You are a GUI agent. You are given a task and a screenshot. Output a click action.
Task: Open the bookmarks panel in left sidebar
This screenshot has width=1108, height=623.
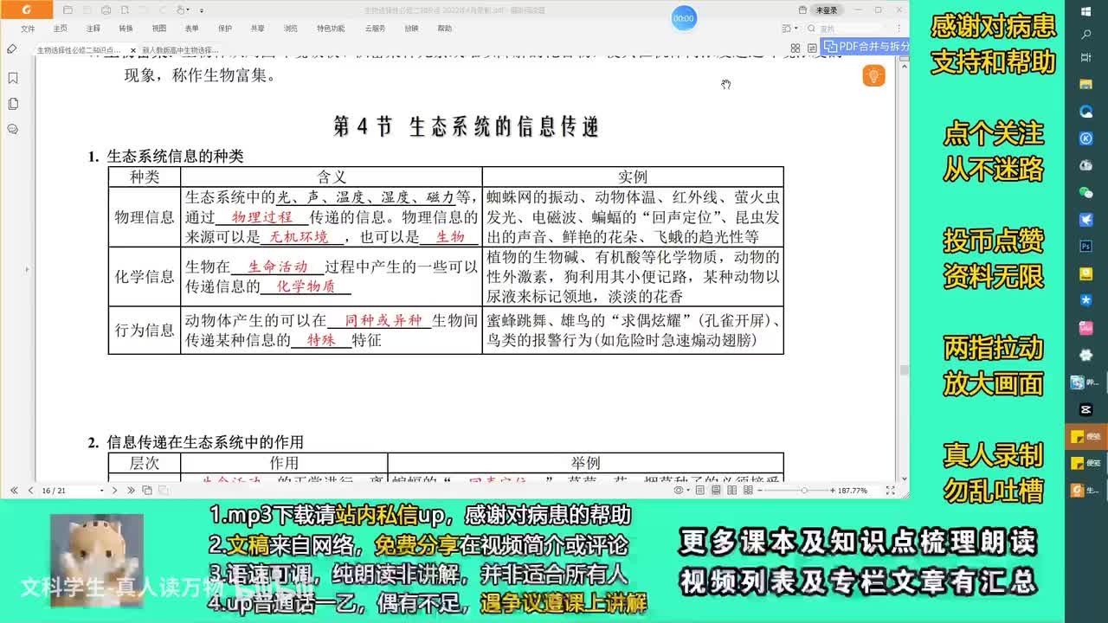13,78
